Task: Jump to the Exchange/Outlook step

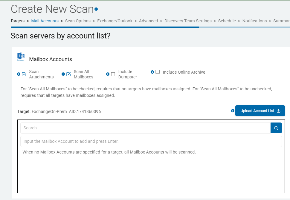Action: coord(115,21)
